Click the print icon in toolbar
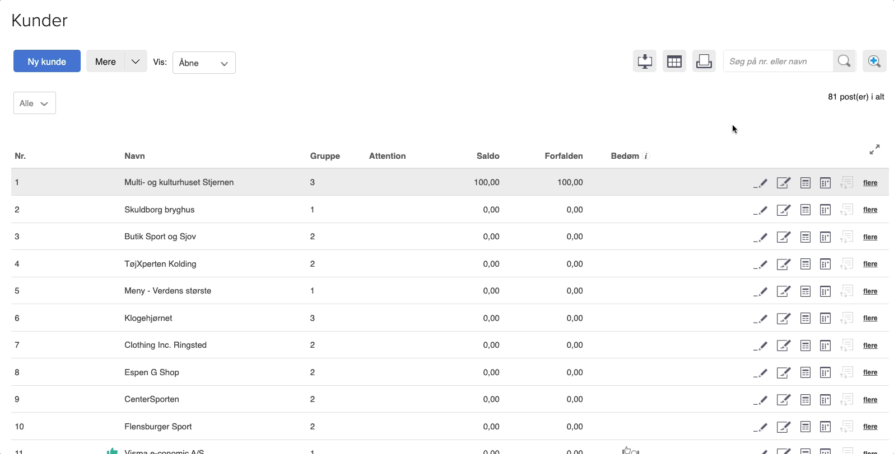 [704, 62]
